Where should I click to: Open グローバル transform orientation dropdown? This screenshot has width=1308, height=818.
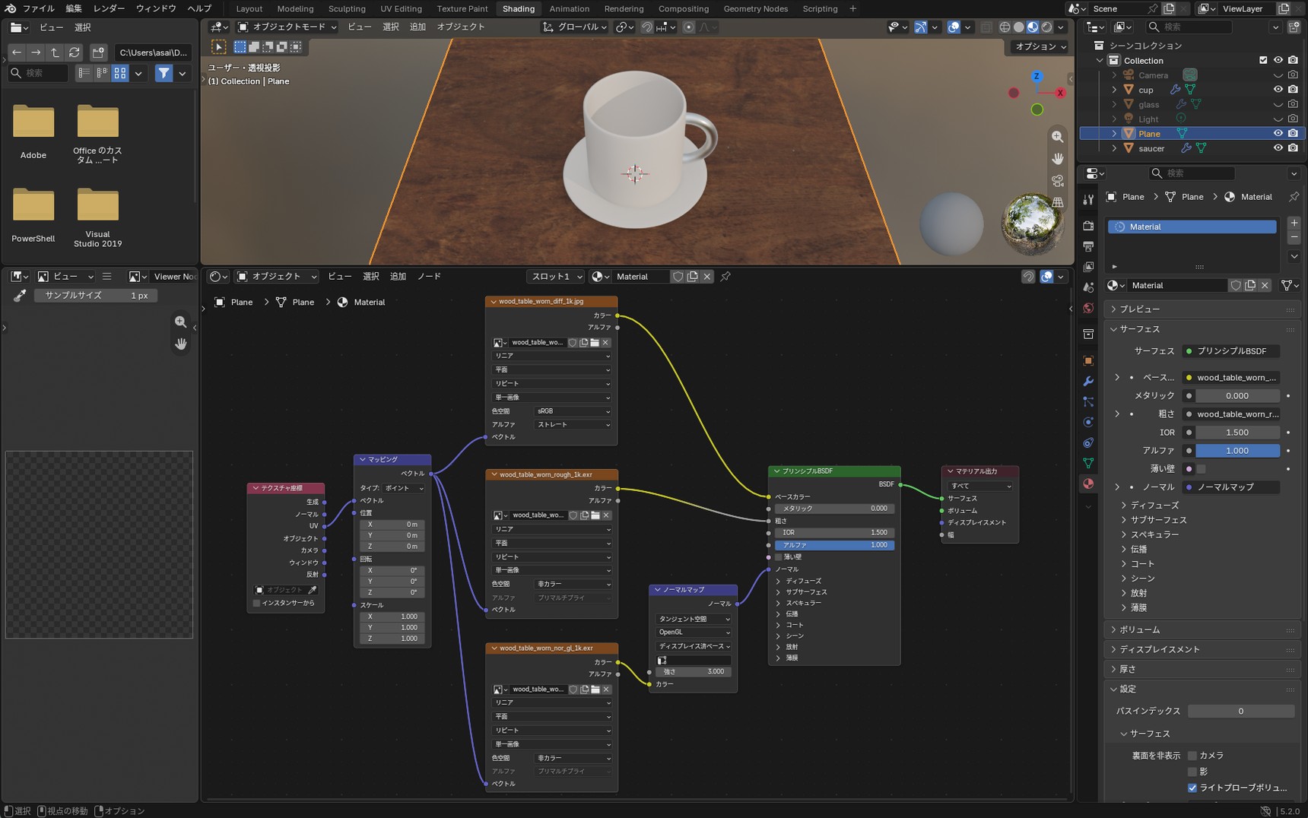click(x=574, y=27)
